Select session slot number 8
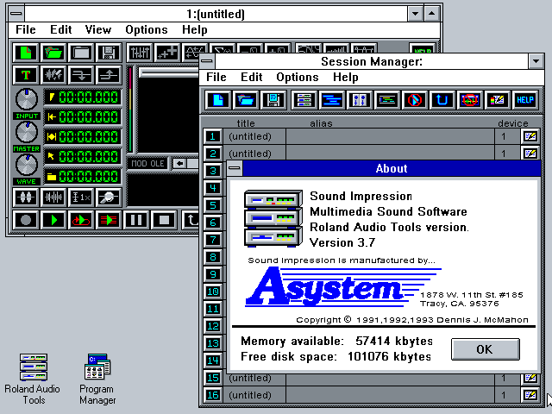Image resolution: width=552 pixels, height=414 pixels. pyautogui.click(x=213, y=257)
